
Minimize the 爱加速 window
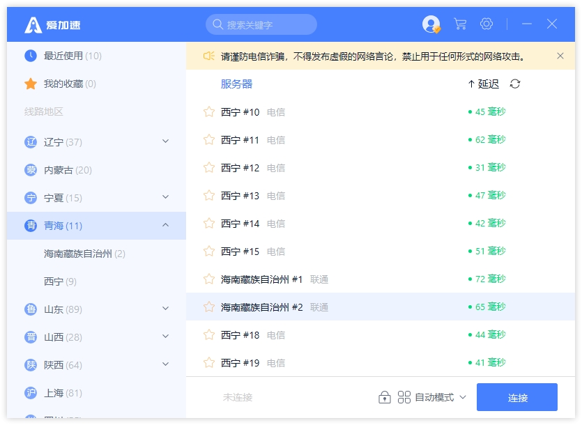527,24
